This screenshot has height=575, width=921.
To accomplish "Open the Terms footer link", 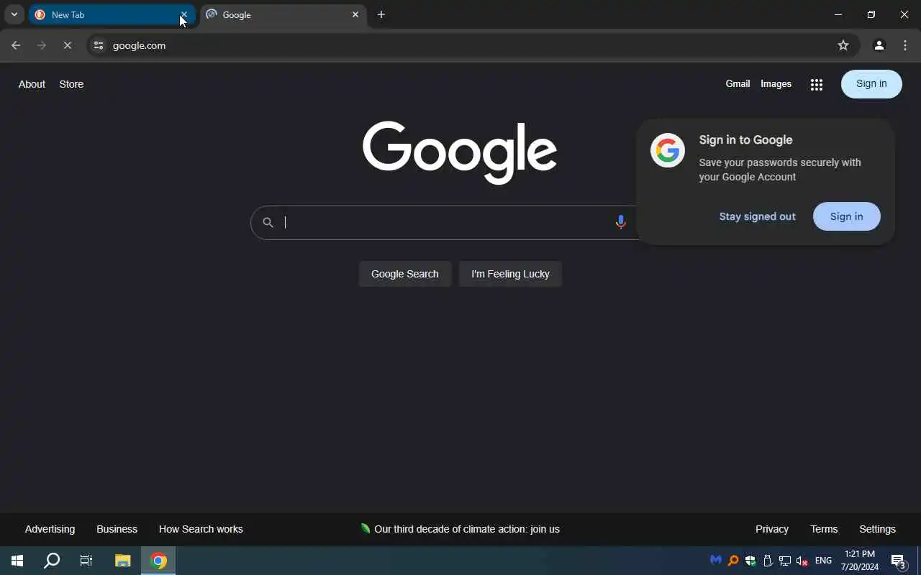I will click(824, 529).
